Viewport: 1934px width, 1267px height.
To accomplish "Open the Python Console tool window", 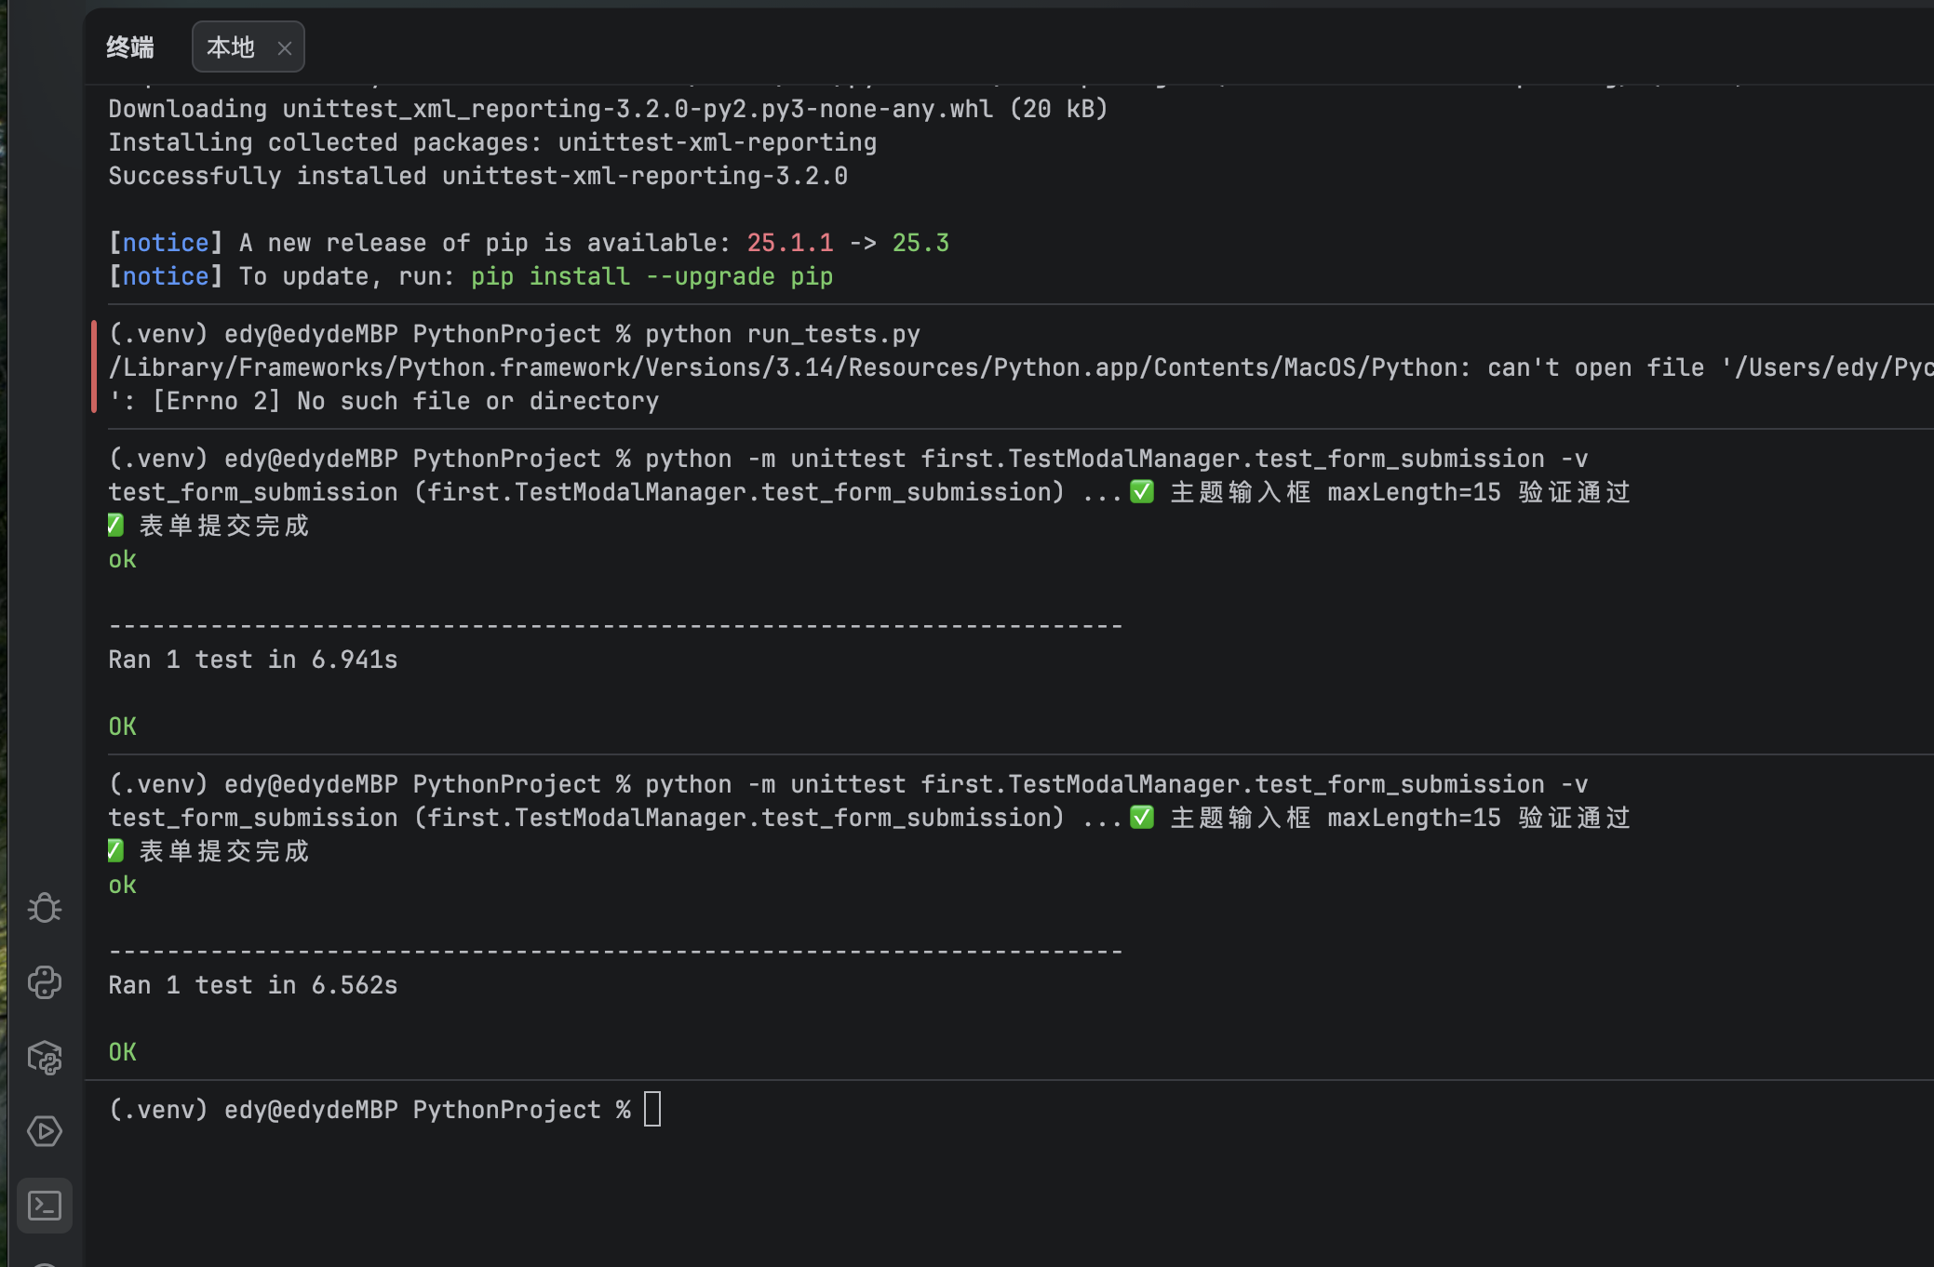I will (x=45, y=982).
